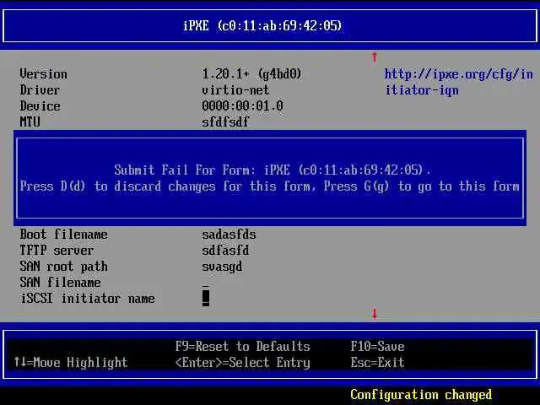Click the F9=Reset to Defaults hint

coord(242,346)
